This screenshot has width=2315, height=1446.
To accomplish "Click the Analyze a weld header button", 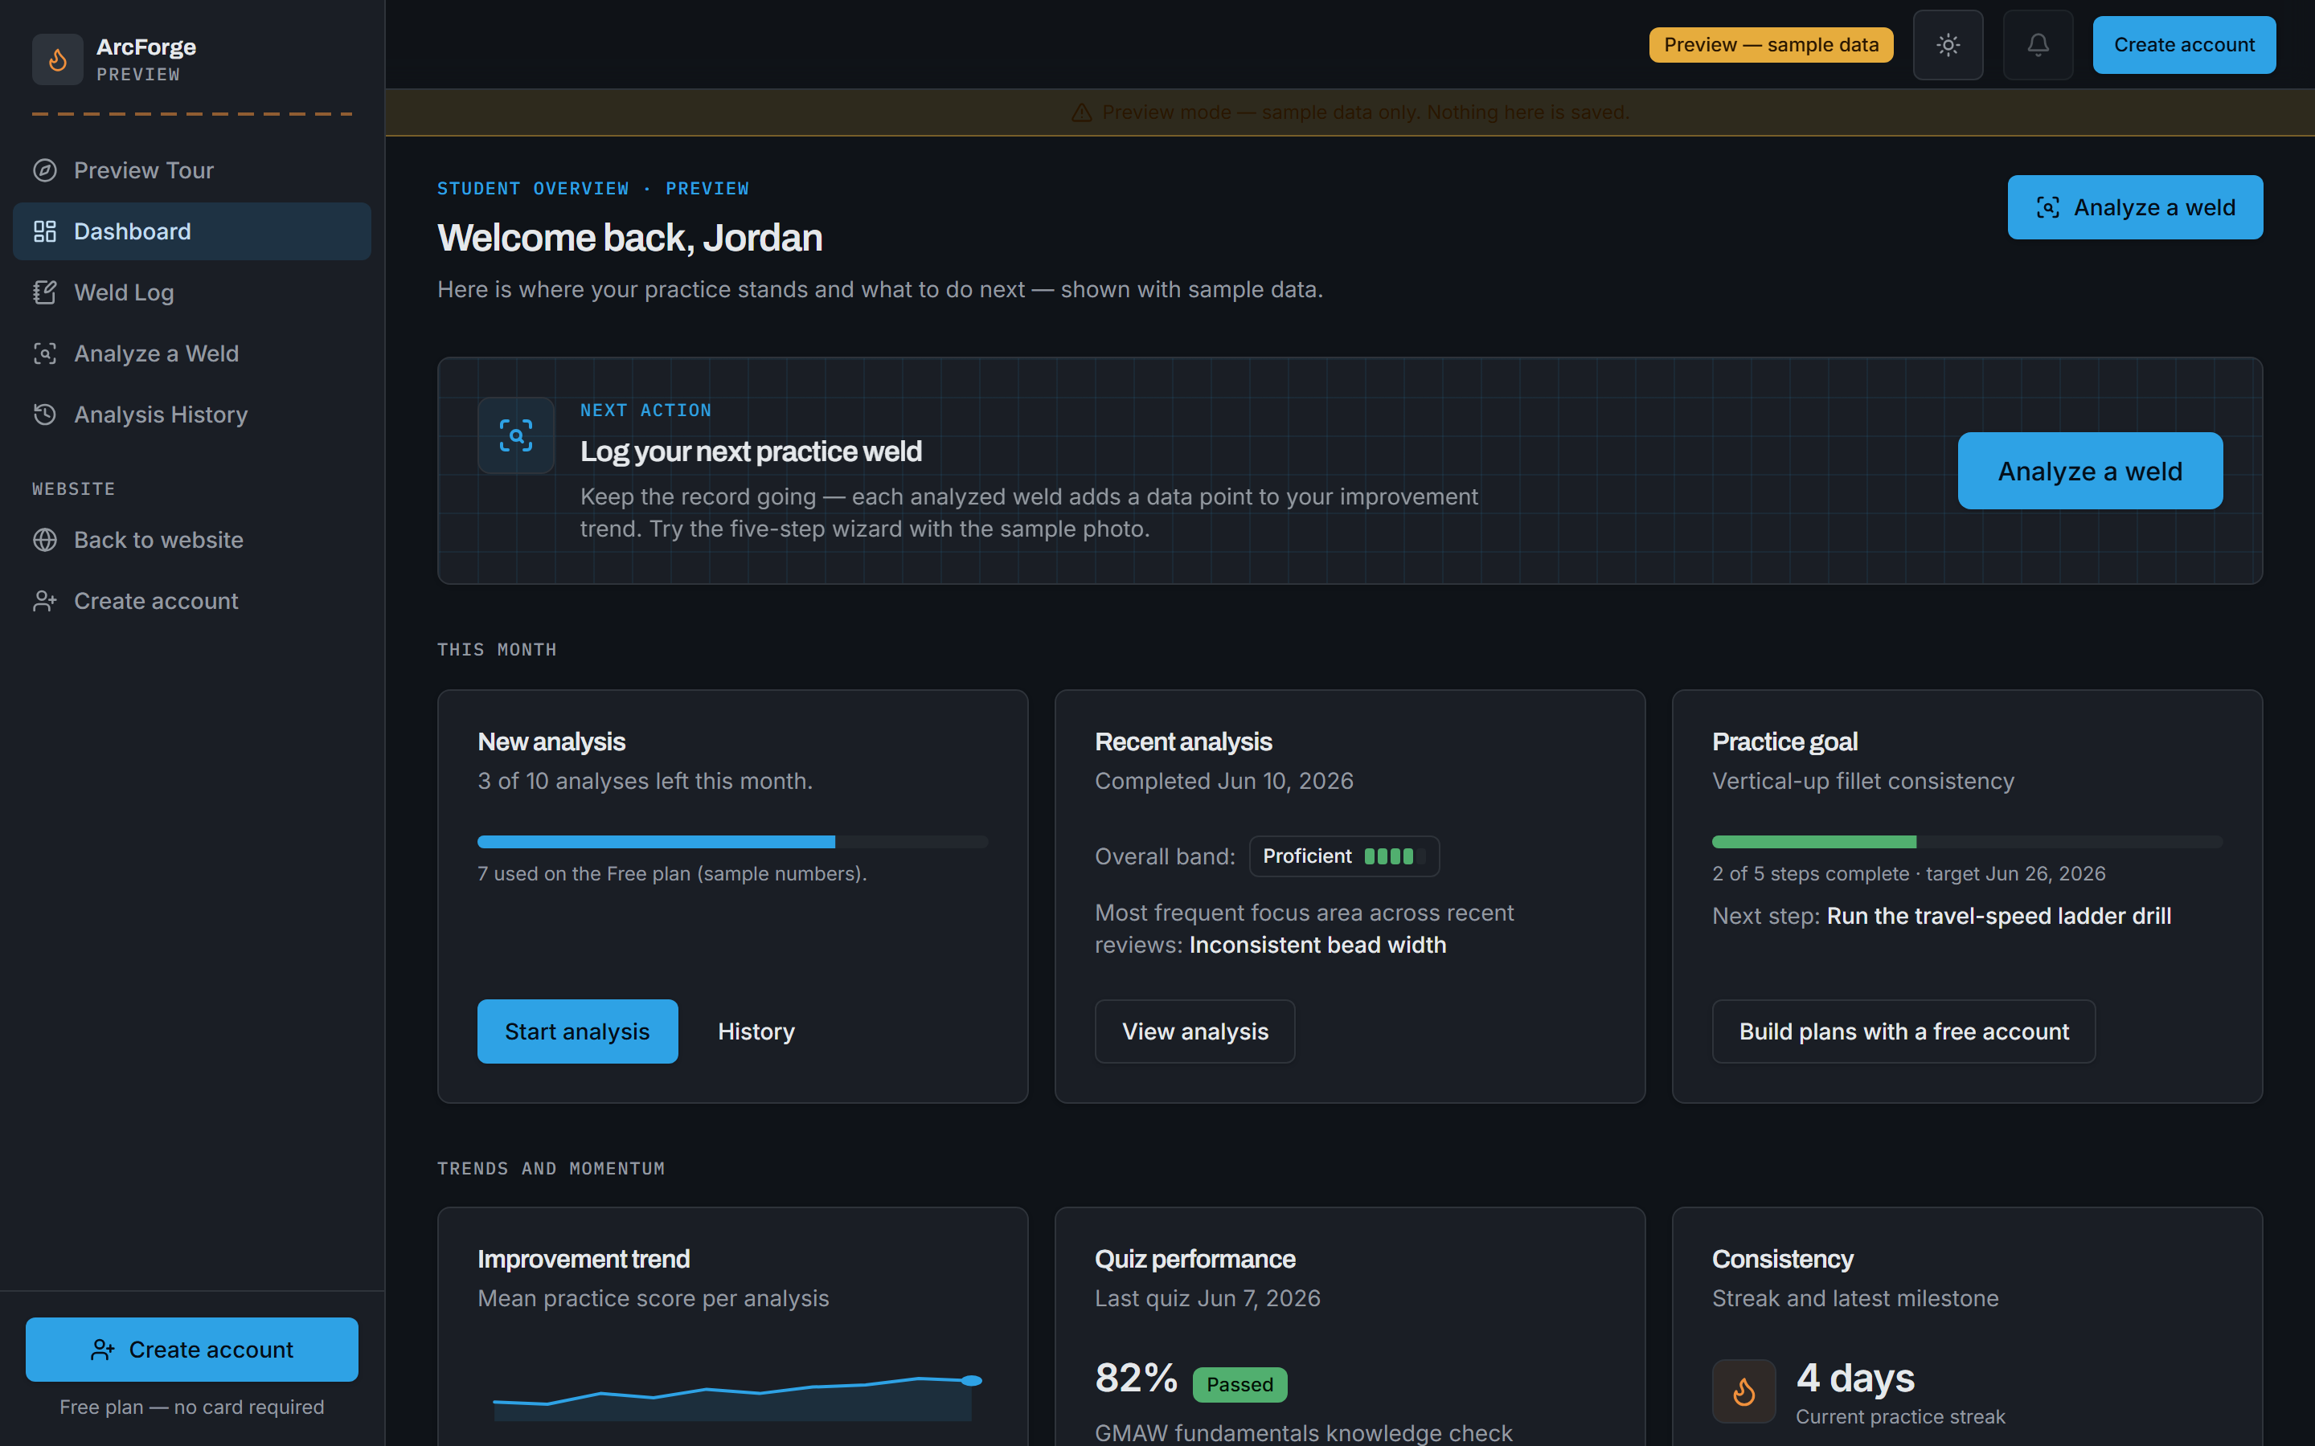I will (x=2134, y=207).
